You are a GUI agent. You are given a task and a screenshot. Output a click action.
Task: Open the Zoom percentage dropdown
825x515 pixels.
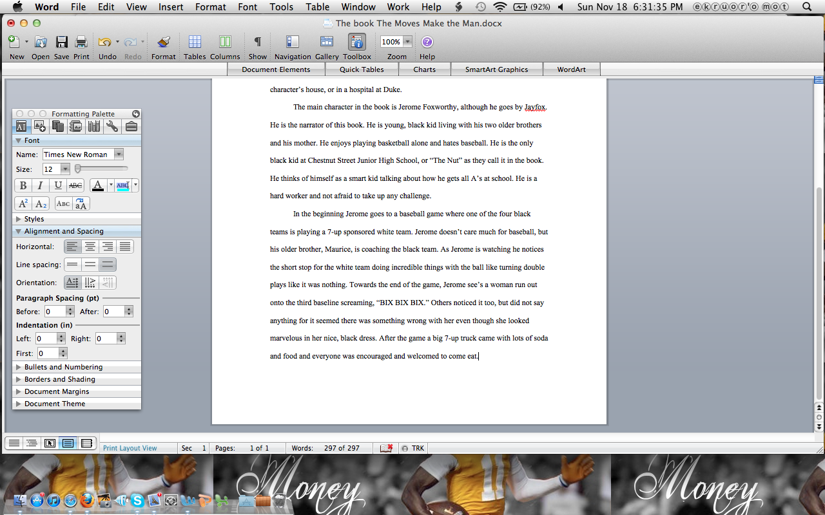pyautogui.click(x=407, y=42)
